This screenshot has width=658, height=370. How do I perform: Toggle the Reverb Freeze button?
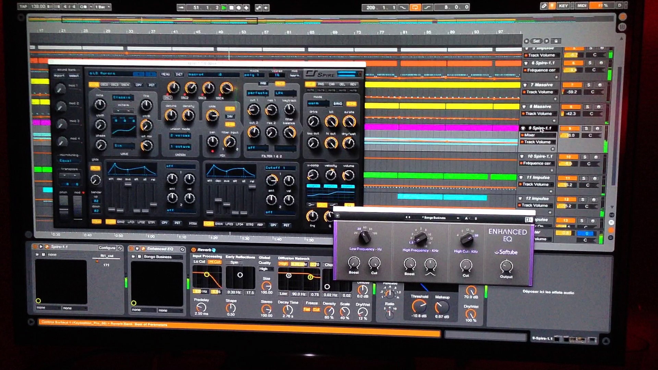pos(311,303)
